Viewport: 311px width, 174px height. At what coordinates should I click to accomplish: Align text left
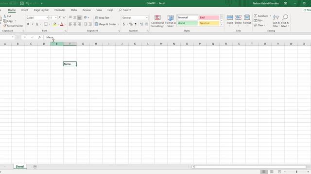(x=70, y=24)
